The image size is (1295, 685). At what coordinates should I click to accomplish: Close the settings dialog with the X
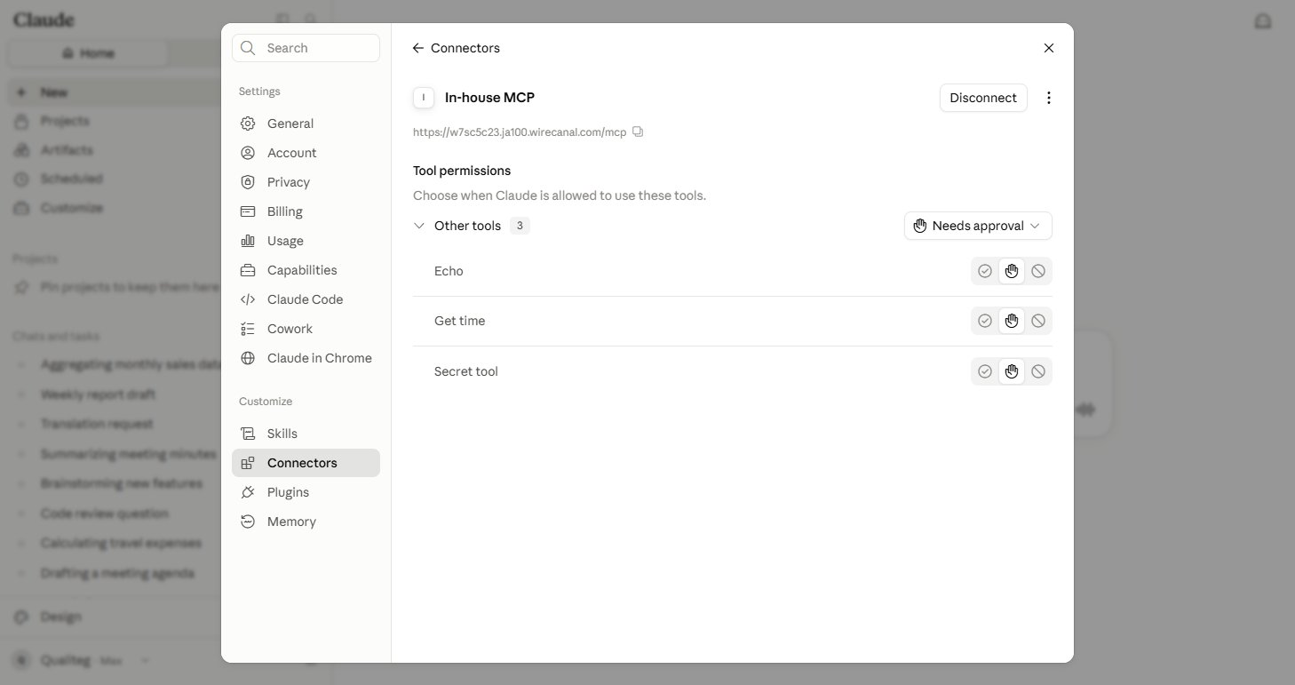point(1049,48)
